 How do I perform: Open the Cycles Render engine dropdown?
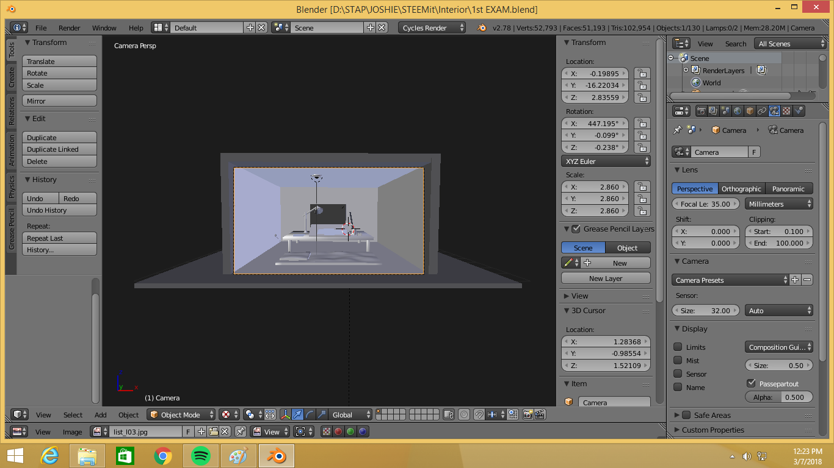[x=432, y=27]
